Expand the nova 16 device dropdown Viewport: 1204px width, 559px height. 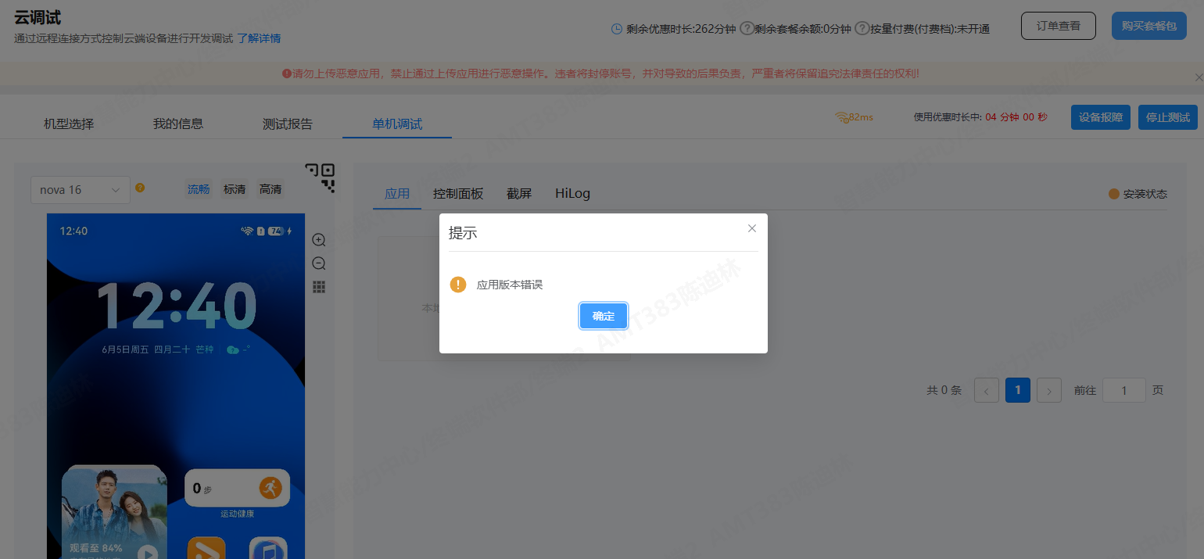point(81,189)
